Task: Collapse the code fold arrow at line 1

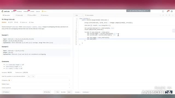Action: click(x=77, y=19)
